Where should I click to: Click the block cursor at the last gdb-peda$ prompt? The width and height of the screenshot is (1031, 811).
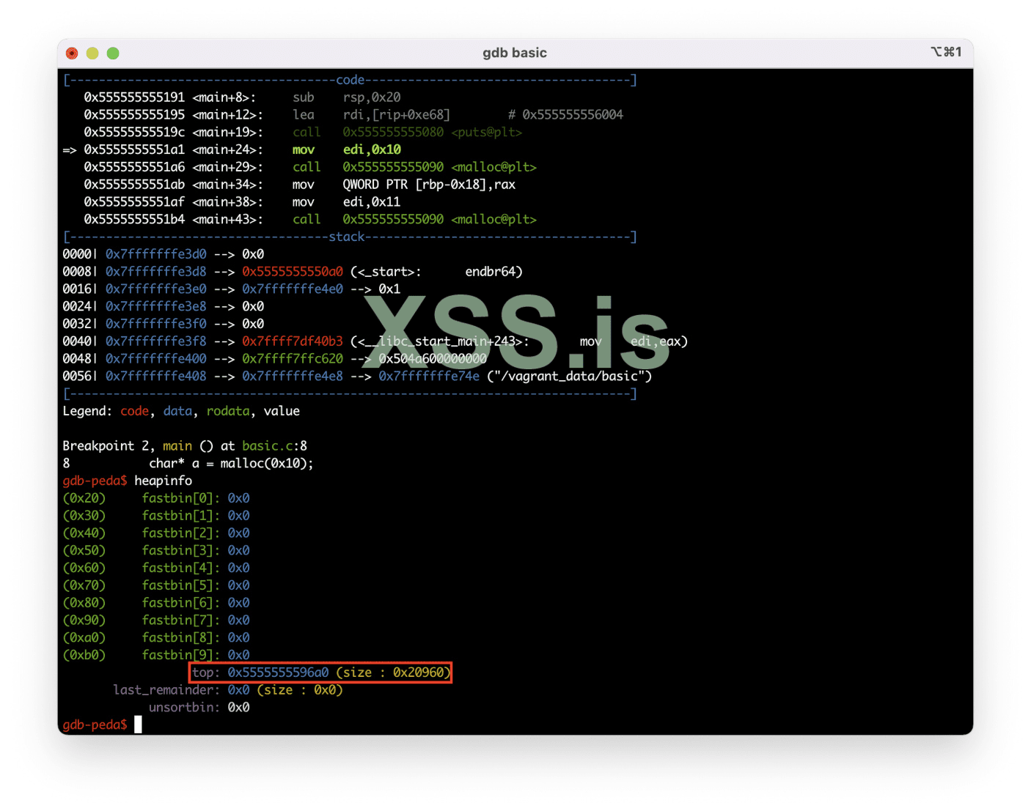pos(138,725)
